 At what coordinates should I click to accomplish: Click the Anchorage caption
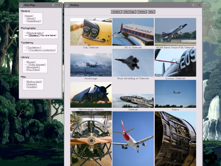pyautogui.click(x=91, y=78)
